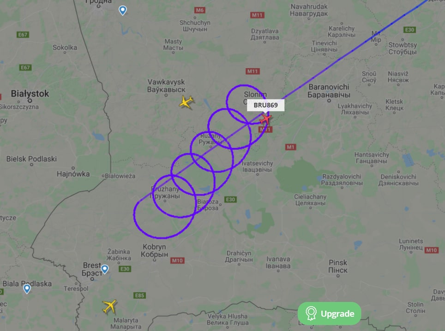Click the BRU869 flight label
Screen dimensions: 445x331
(x=265, y=105)
